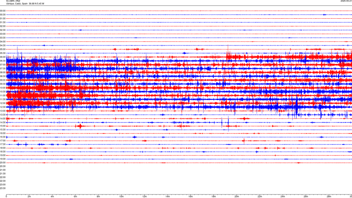Pick the '08:30' trace label
Screen dimensions: 352x198
(x=3, y=76)
